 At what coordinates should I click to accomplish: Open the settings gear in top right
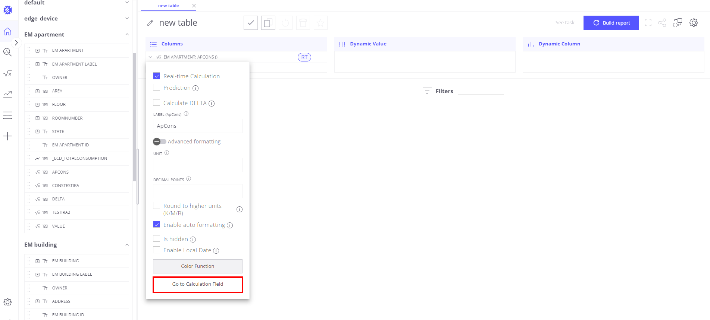pyautogui.click(x=694, y=23)
